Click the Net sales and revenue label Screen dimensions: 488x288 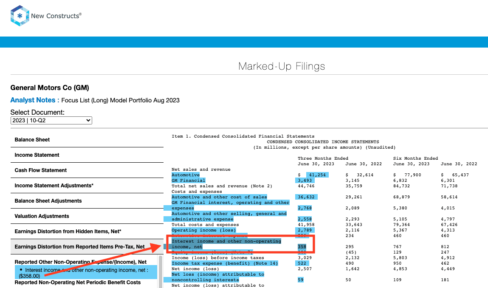click(201, 169)
